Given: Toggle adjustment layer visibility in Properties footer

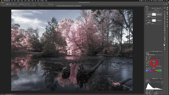Looking at the screenshot, I should coord(159,79).
